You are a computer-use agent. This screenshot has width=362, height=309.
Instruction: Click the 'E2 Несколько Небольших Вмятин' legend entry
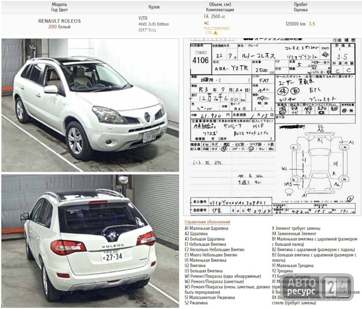[215, 249]
